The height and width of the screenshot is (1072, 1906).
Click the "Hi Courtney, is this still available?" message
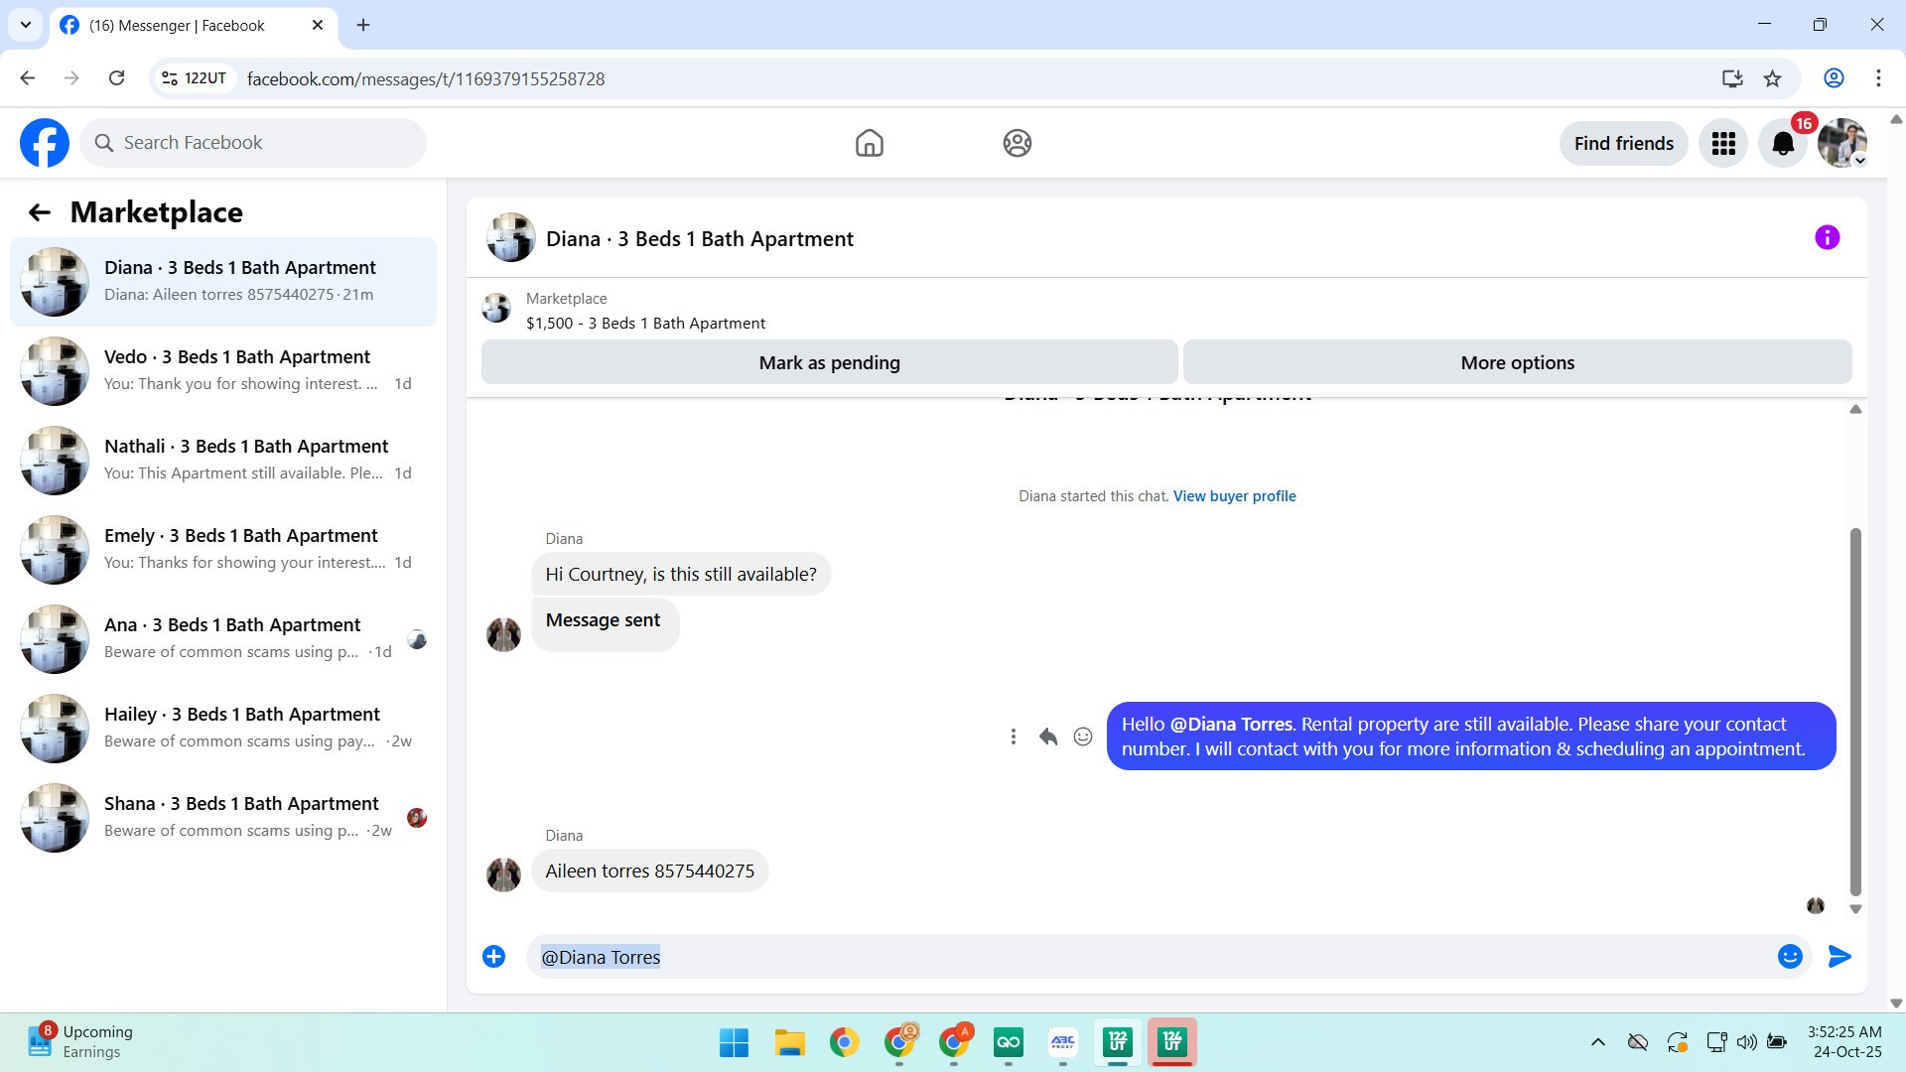[681, 575]
